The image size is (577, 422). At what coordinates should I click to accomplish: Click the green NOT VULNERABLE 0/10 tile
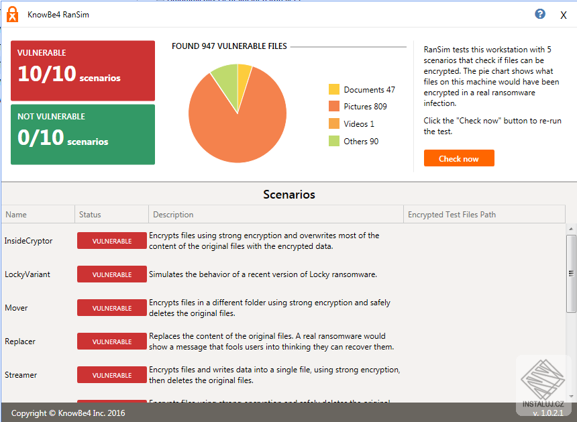coord(83,134)
